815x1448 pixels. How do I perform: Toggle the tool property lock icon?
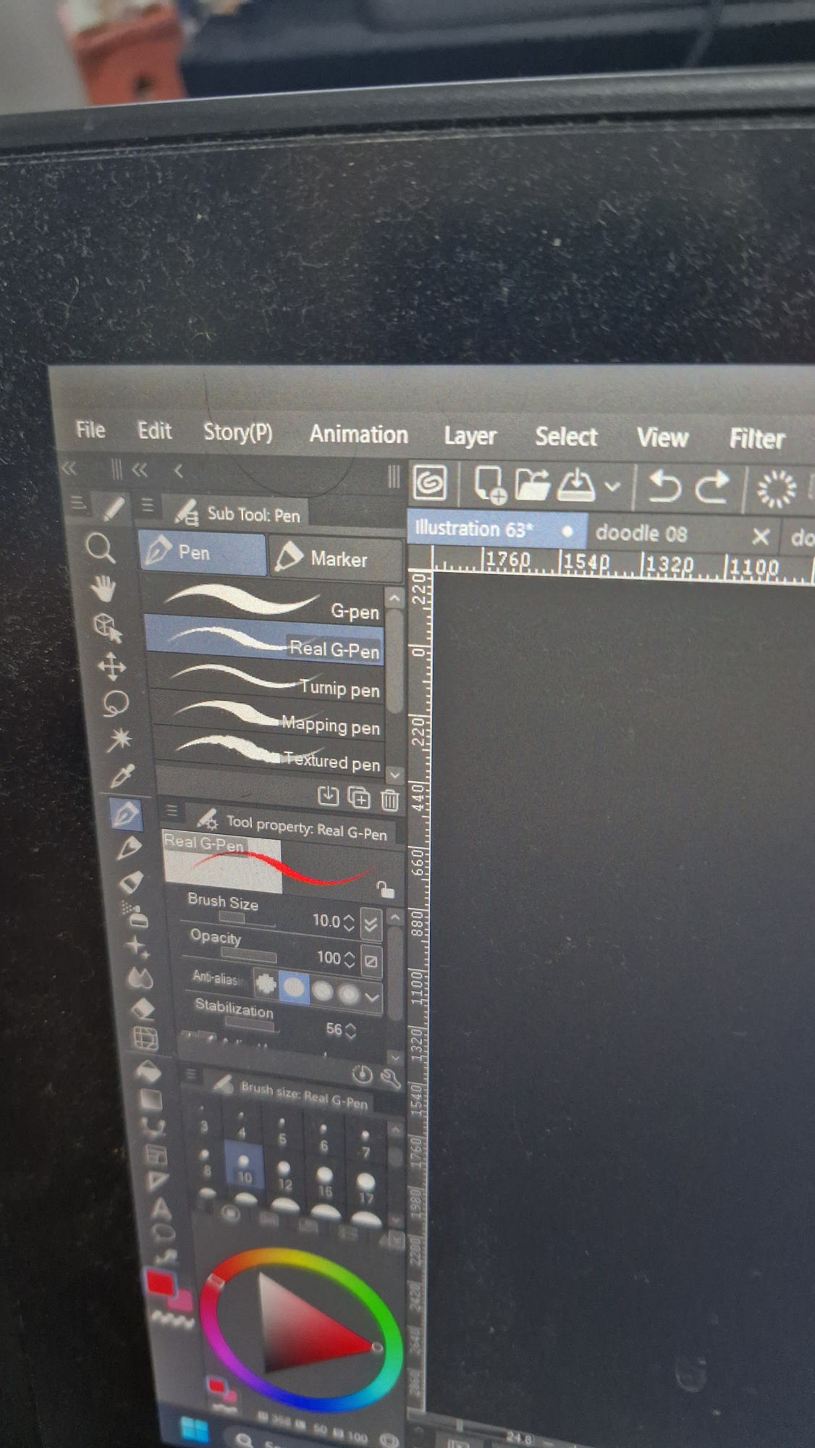(385, 888)
